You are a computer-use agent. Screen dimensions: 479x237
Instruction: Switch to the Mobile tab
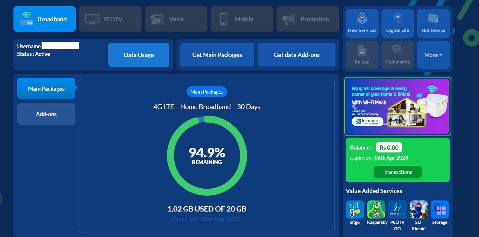click(242, 19)
